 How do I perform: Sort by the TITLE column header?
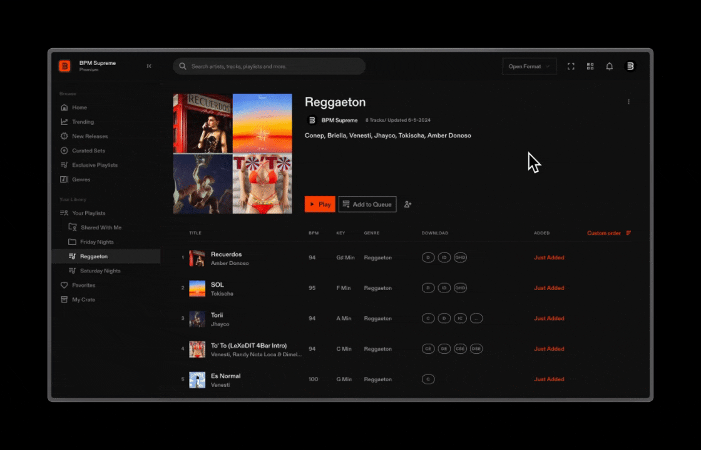point(195,233)
